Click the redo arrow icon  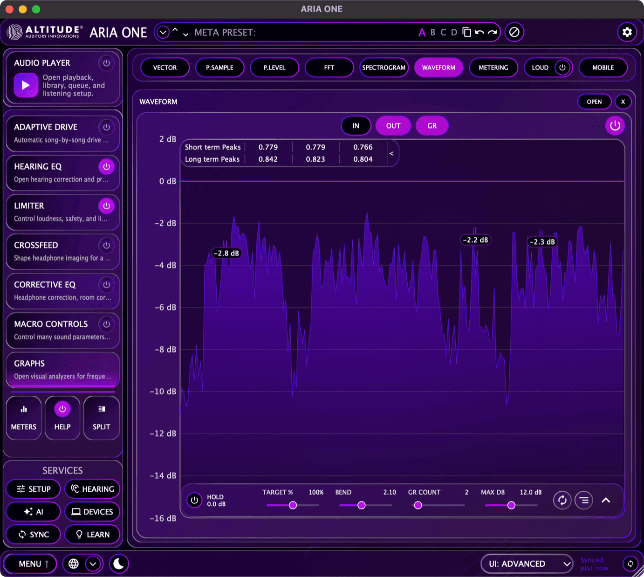pos(492,32)
